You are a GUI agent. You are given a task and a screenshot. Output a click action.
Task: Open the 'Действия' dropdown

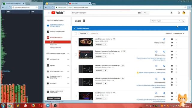tap(84, 33)
